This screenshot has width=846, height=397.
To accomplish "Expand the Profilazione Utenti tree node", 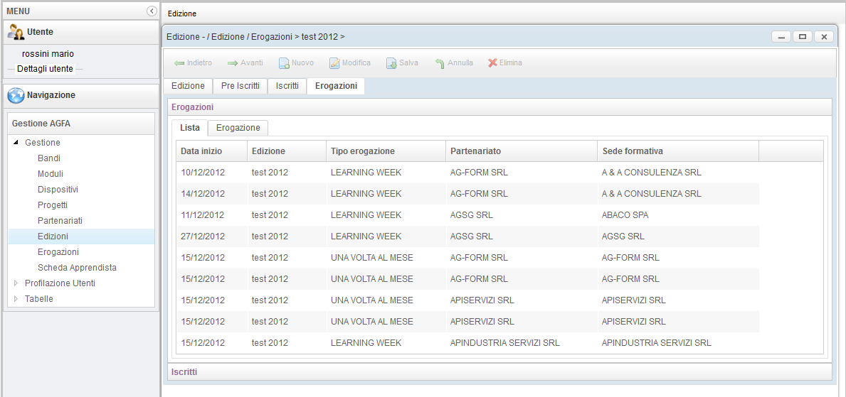I will pyautogui.click(x=16, y=283).
